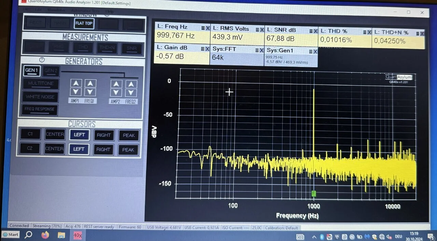This screenshot has height=241, width=437.
Task: Open the L: RMS Volts tile menu
Action: [x=257, y=30]
